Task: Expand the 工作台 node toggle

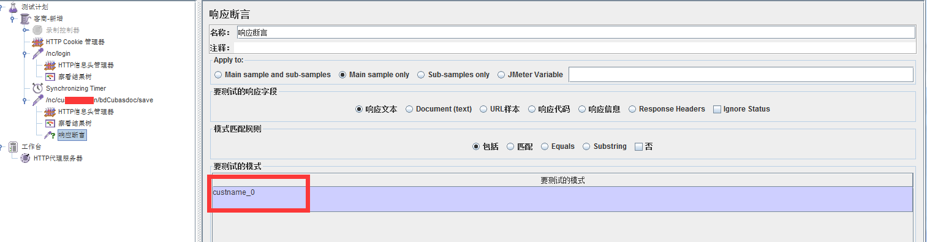Action: point(2,146)
